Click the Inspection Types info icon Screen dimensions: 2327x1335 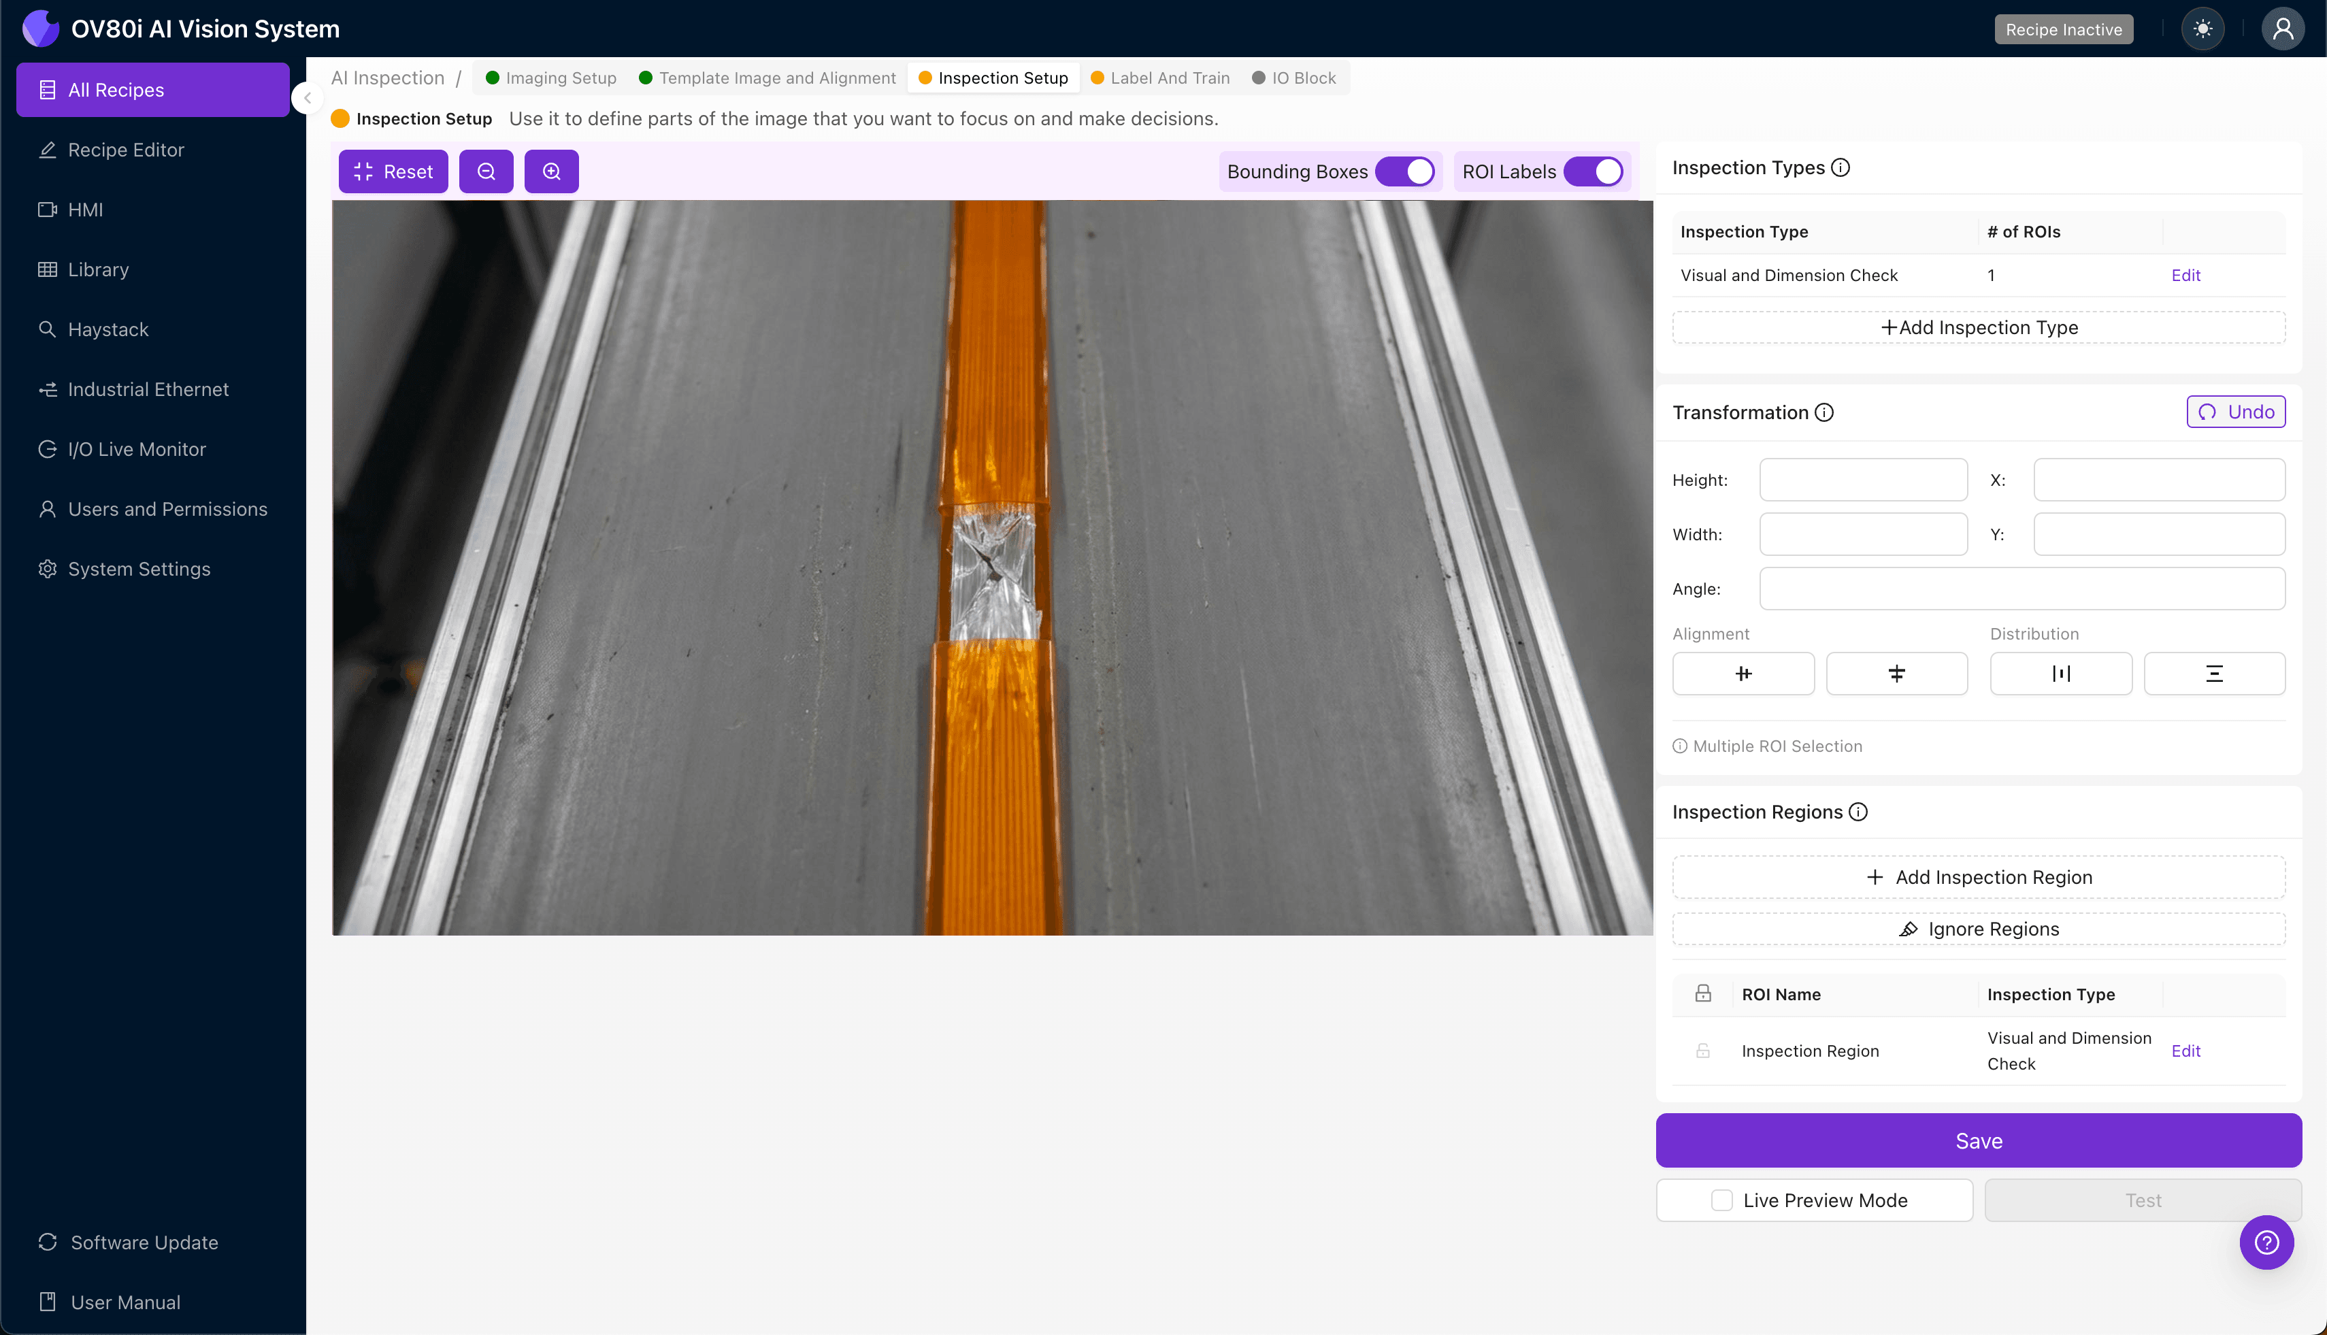[1840, 168]
